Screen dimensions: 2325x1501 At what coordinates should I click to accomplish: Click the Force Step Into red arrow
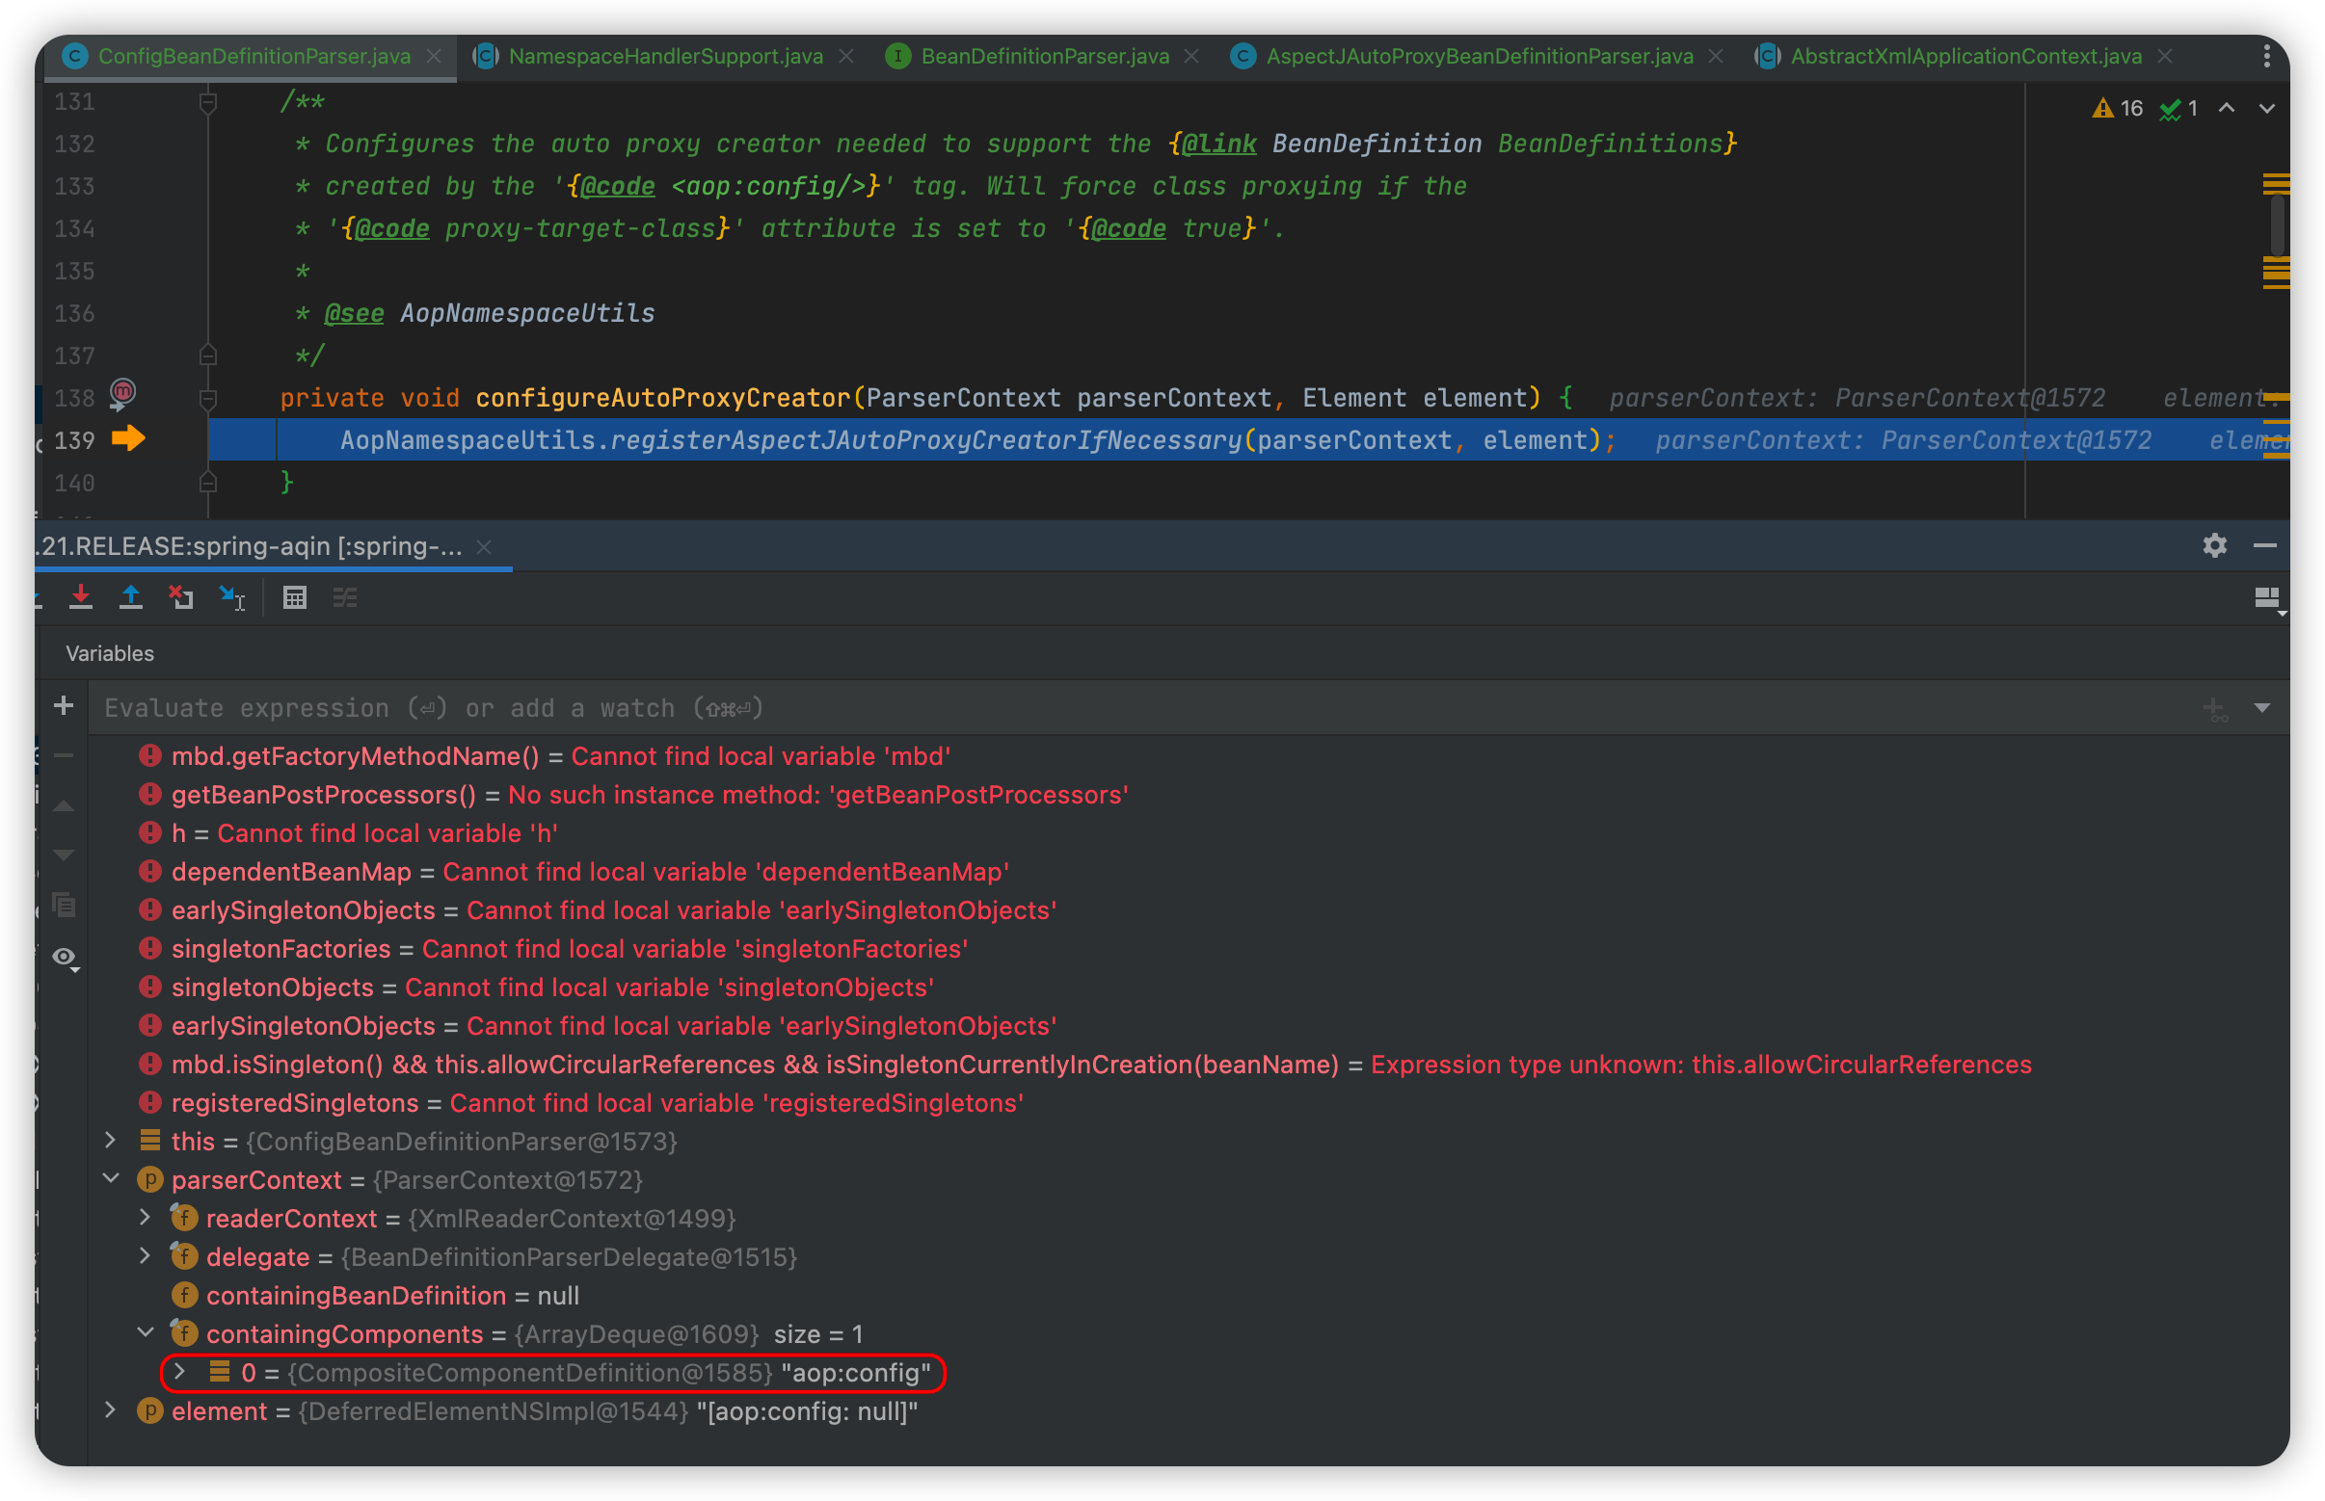click(81, 597)
